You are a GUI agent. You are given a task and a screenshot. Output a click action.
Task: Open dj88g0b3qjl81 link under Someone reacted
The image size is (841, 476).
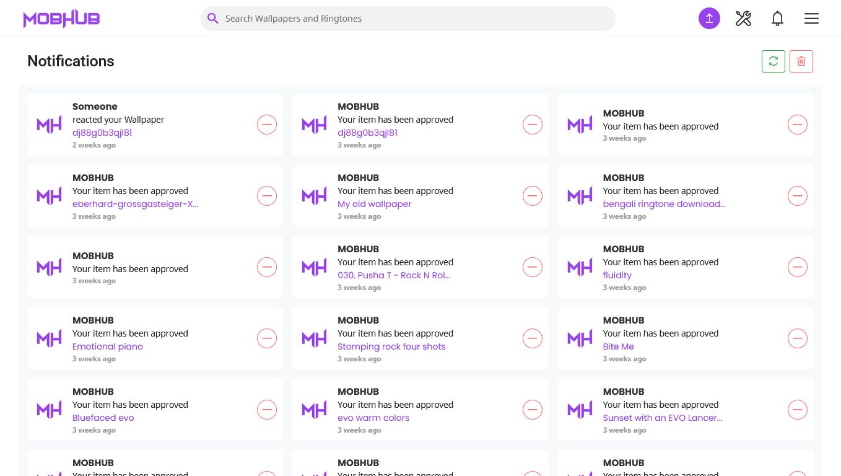(102, 133)
